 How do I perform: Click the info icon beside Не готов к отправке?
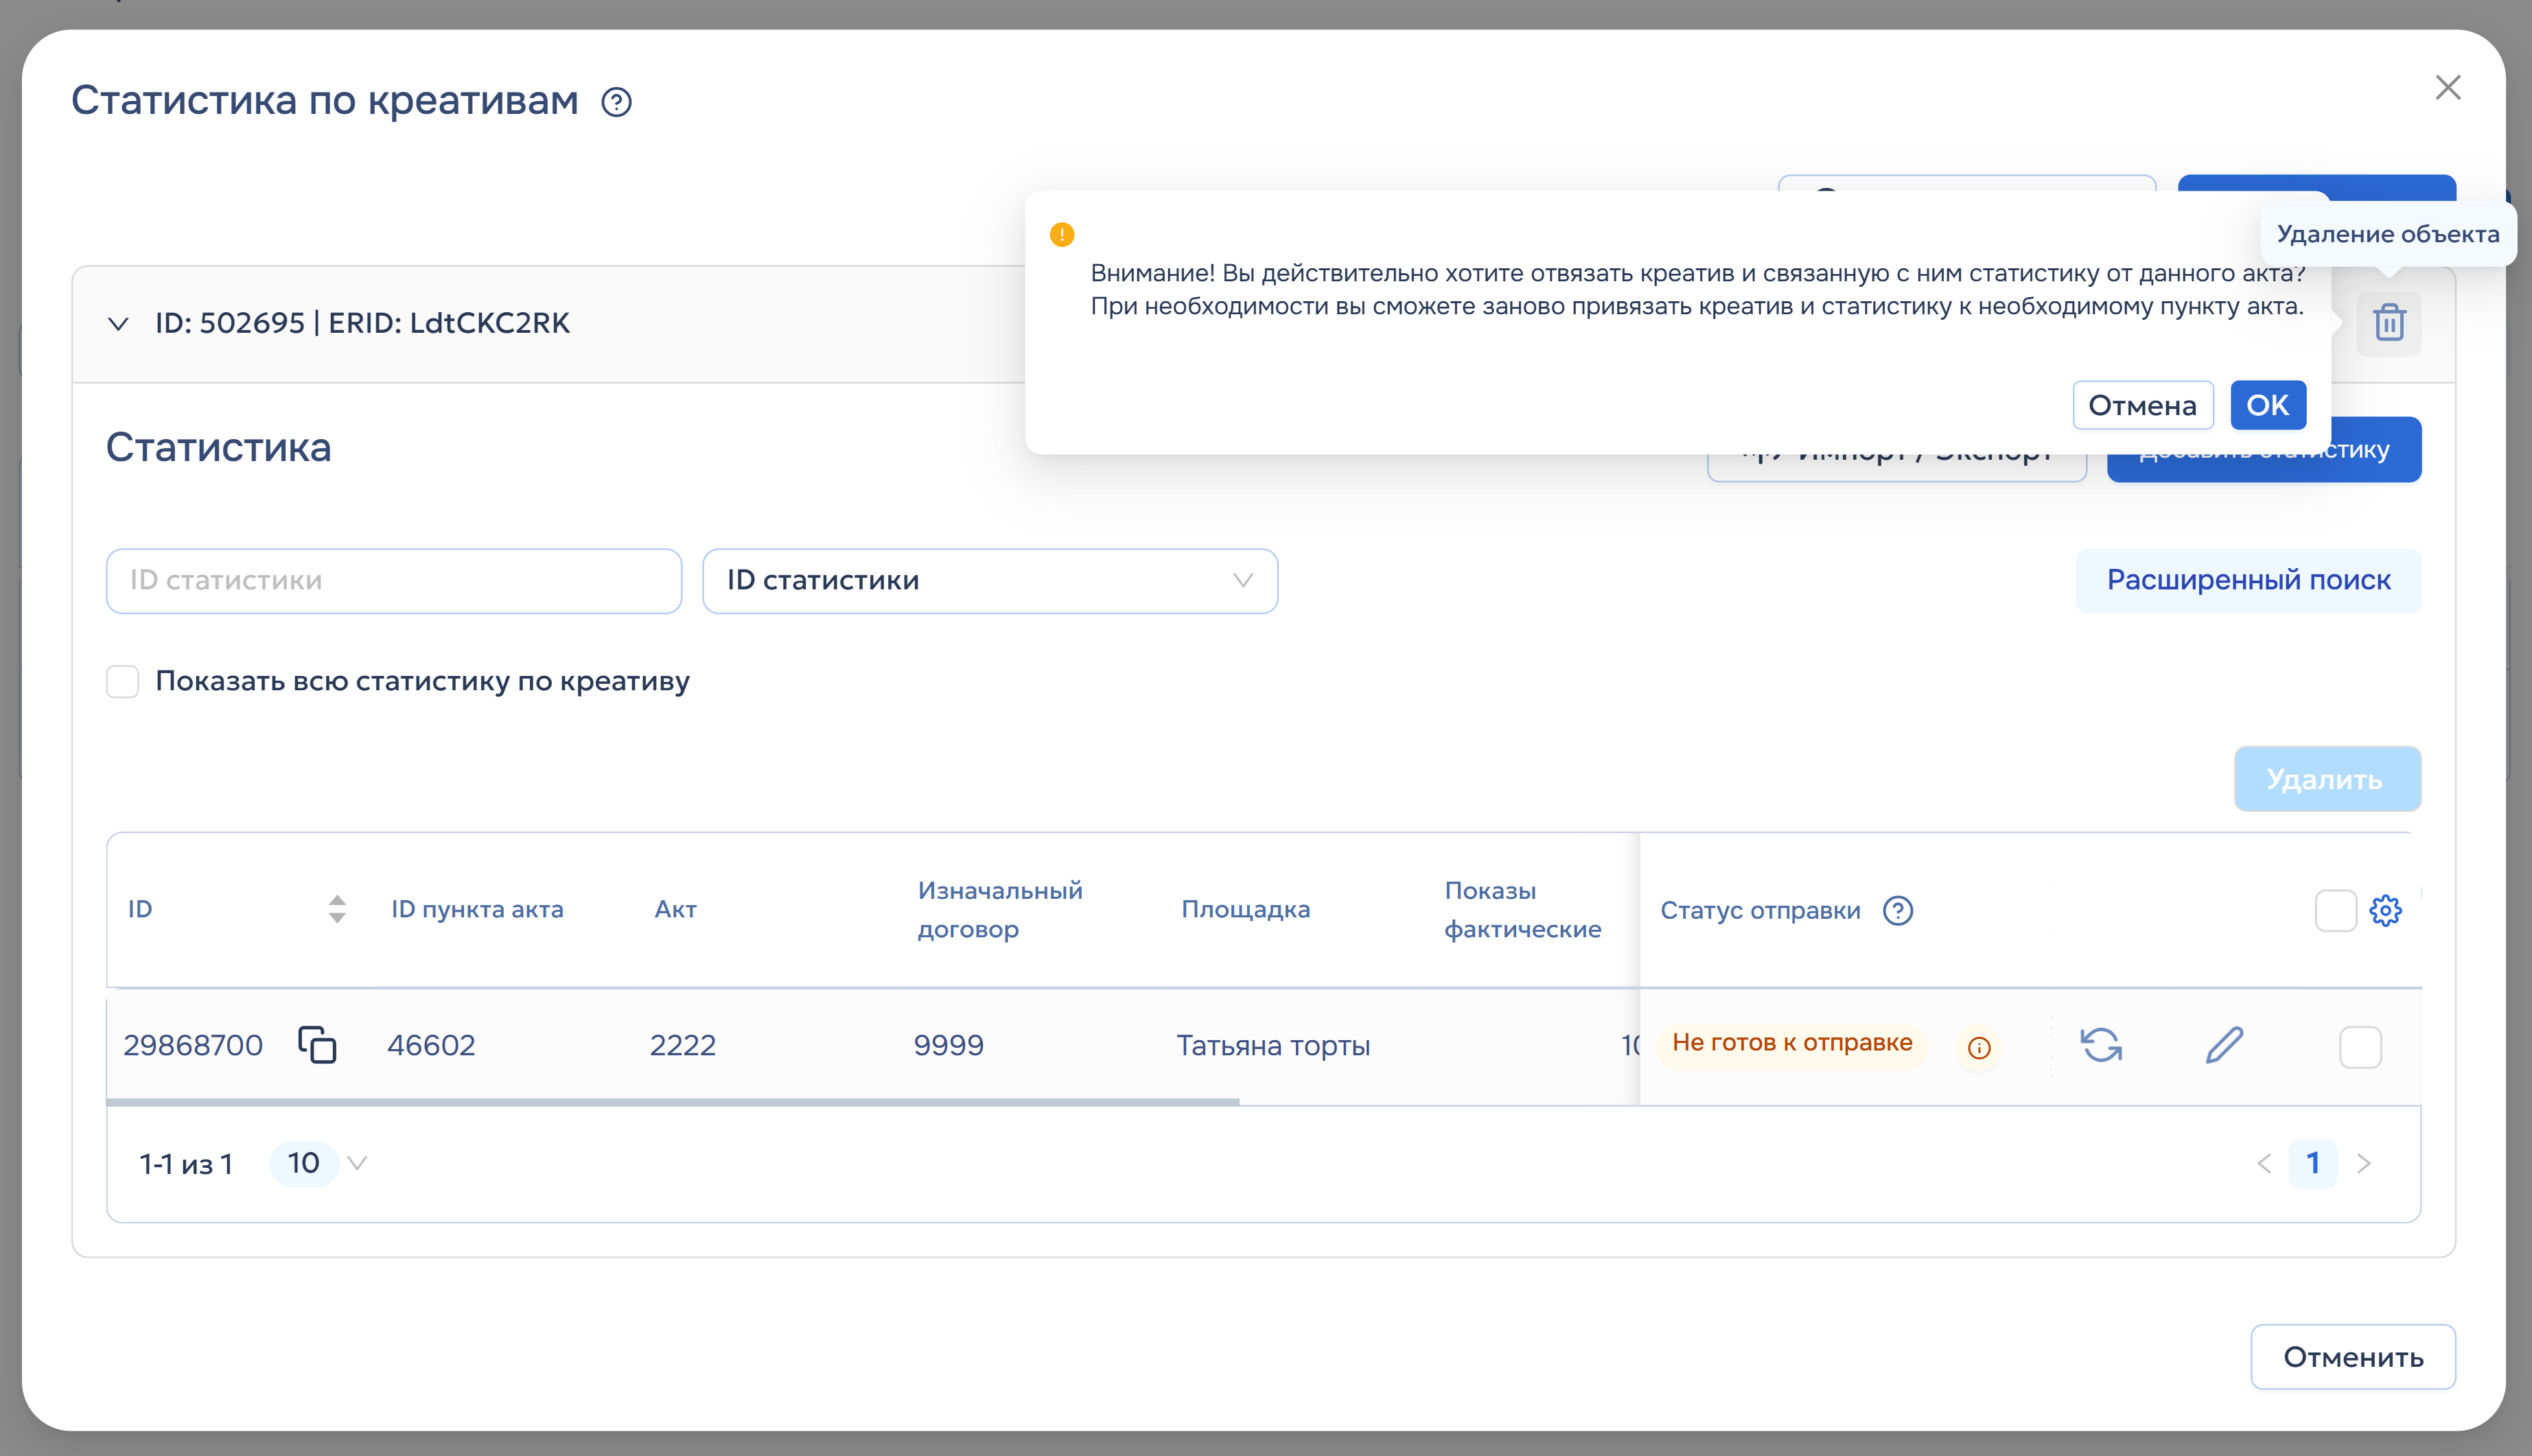point(1978,1047)
